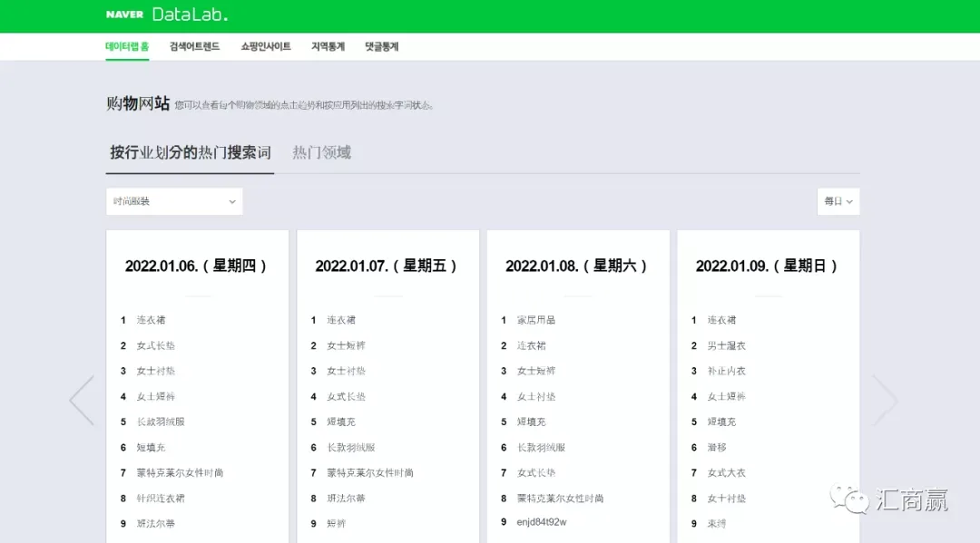Click the 2022.01.09.（星期日）date heading
980x543 pixels.
769,266
